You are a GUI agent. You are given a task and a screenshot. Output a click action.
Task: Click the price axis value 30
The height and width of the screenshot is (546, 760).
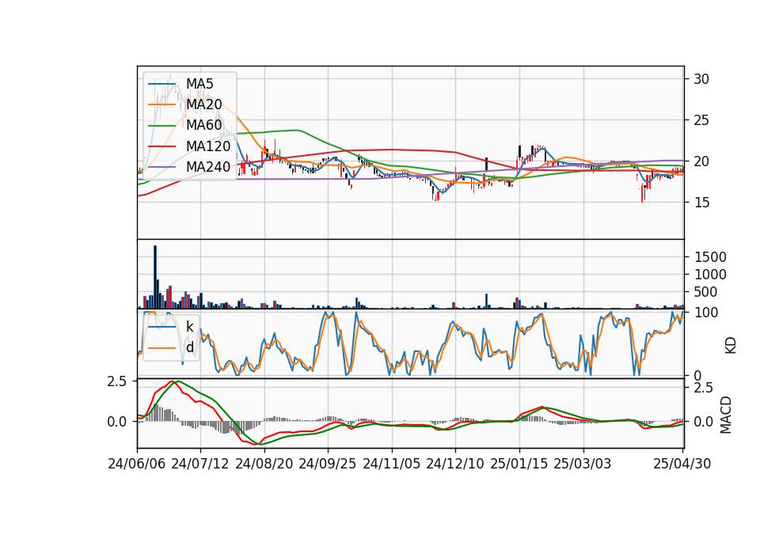[701, 79]
